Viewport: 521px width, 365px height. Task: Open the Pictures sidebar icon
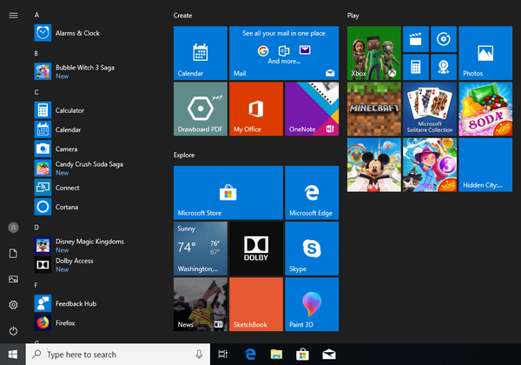tap(13, 279)
